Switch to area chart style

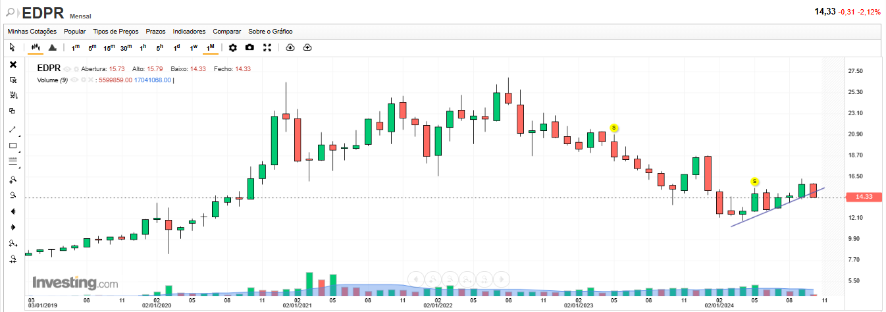[53, 47]
